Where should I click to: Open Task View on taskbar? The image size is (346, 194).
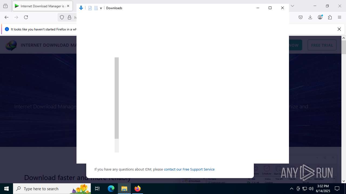pos(97,189)
